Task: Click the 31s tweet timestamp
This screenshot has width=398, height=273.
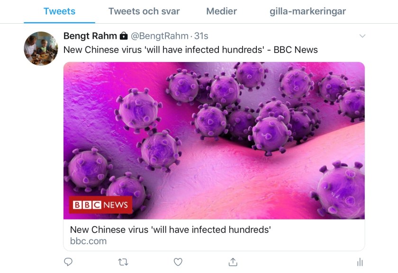Action: [201, 36]
